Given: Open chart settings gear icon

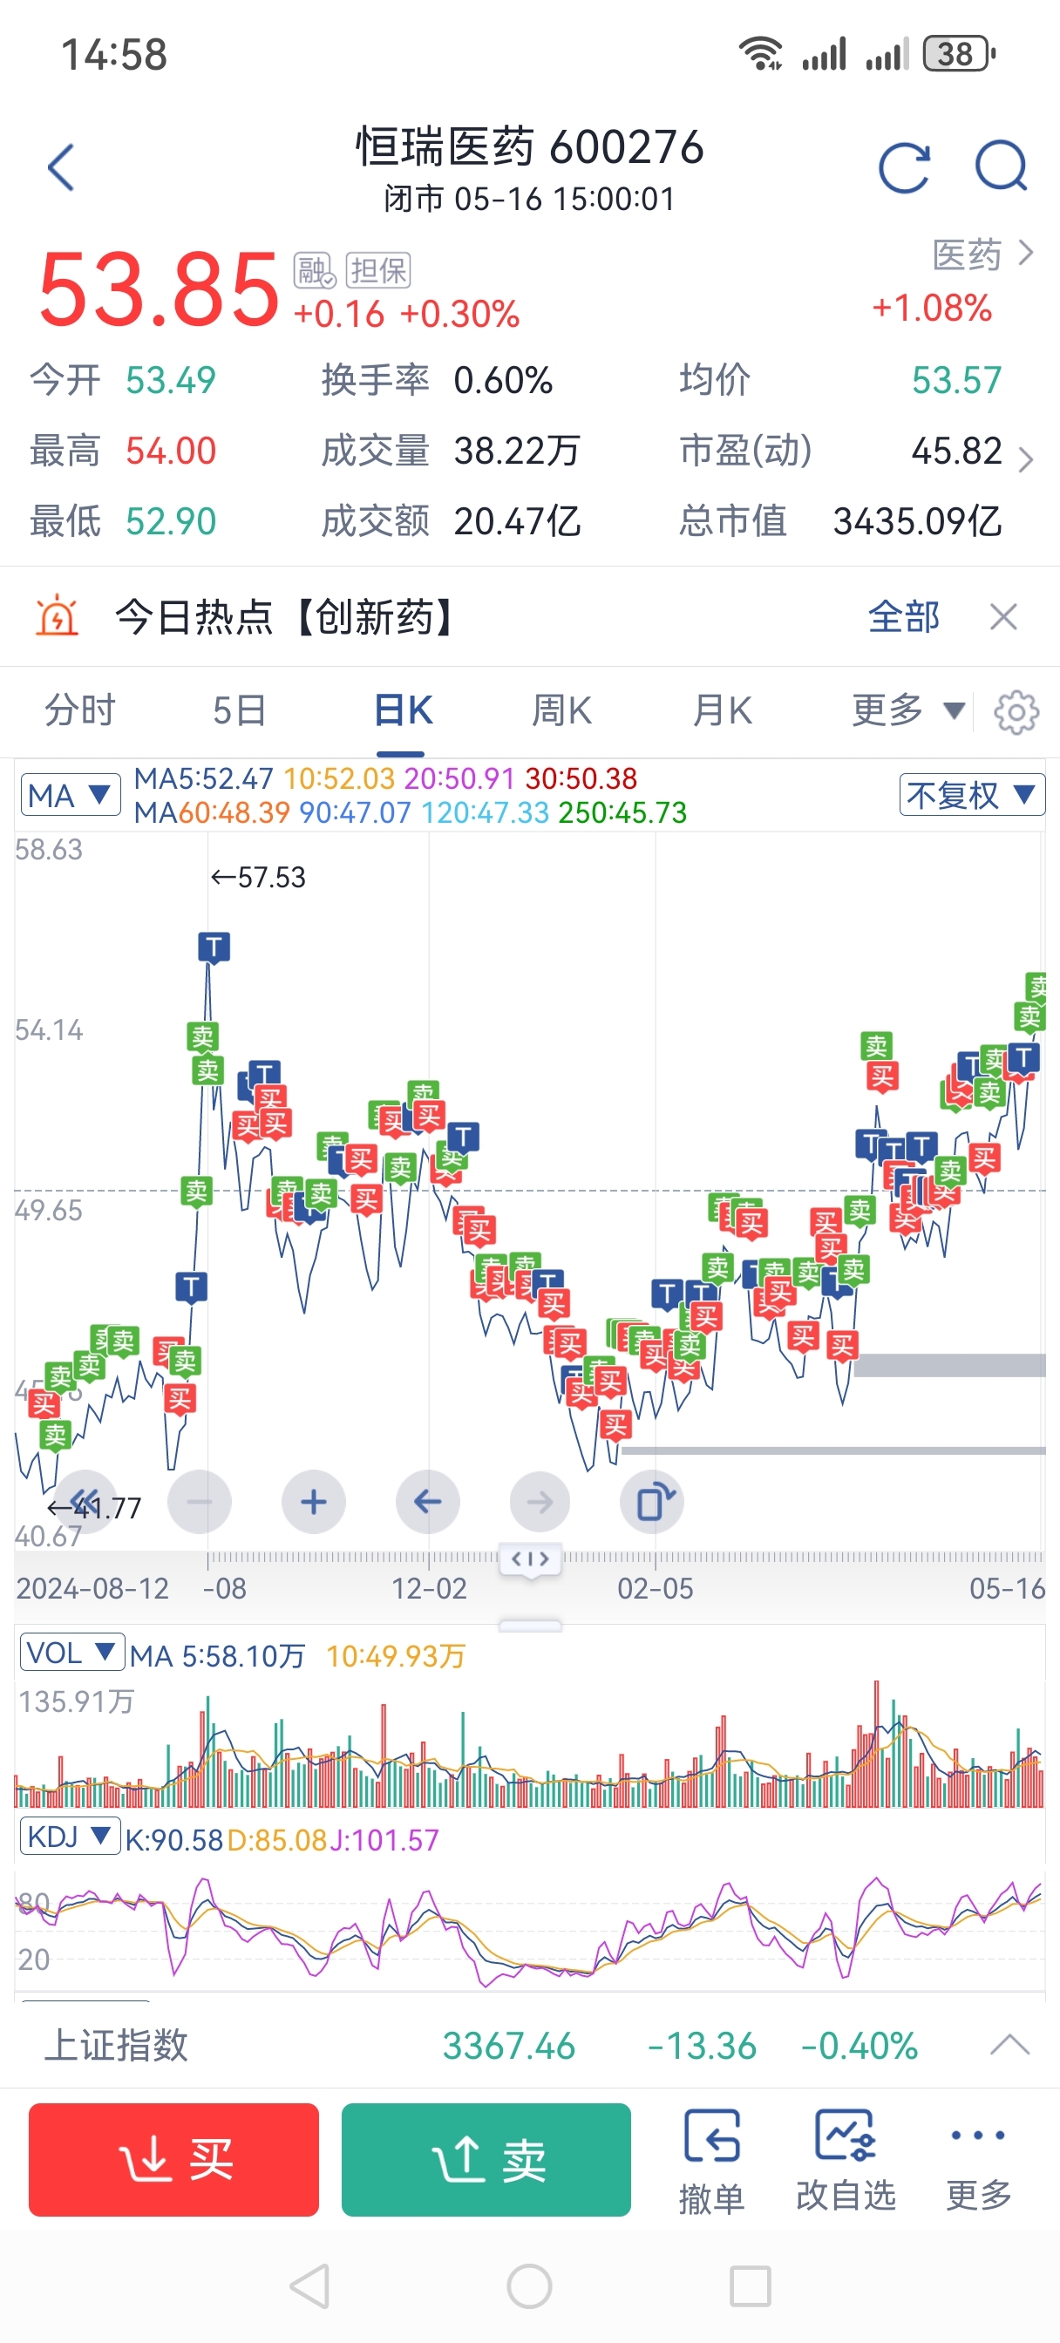Looking at the screenshot, I should 1016,712.
